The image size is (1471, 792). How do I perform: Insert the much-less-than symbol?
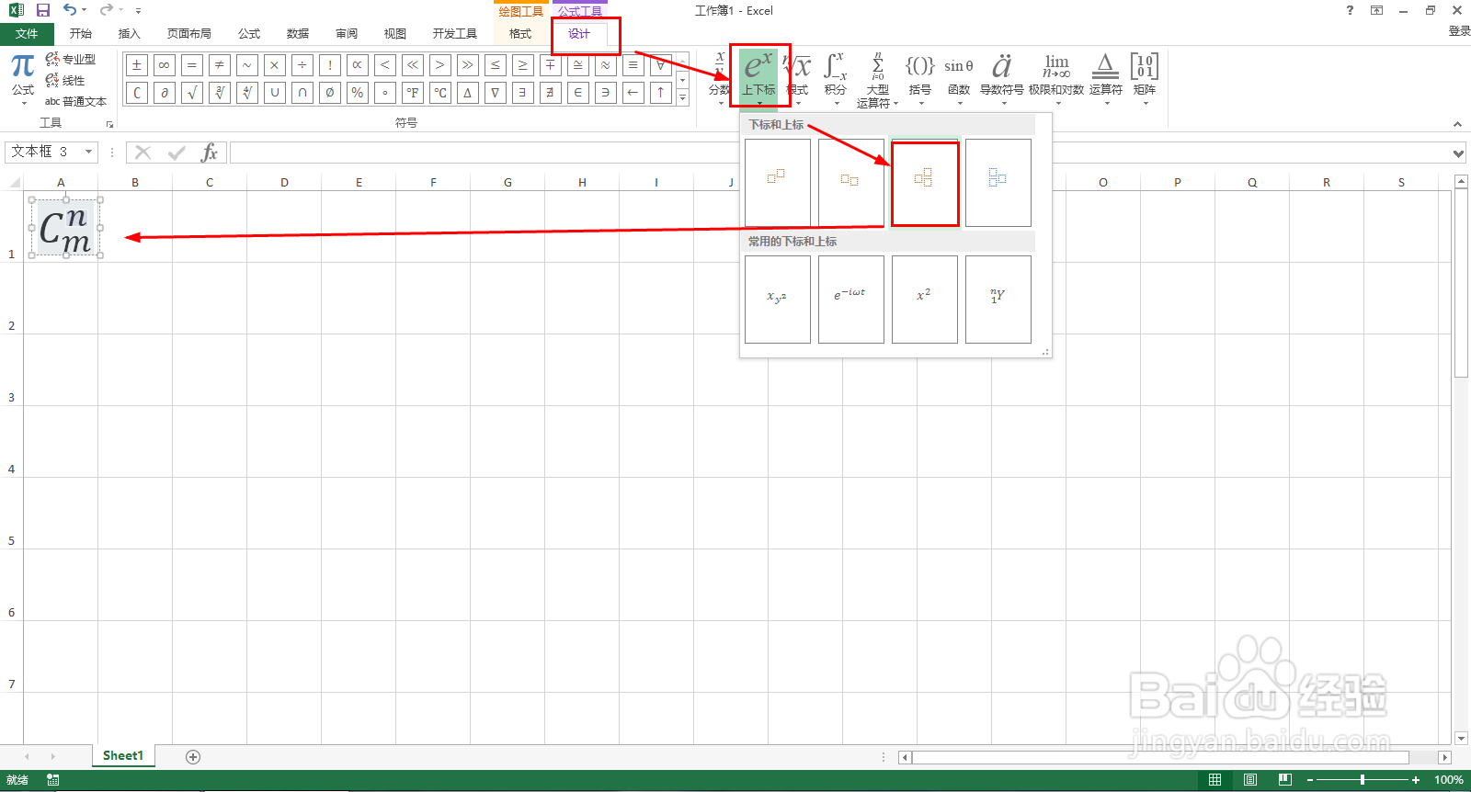[413, 65]
